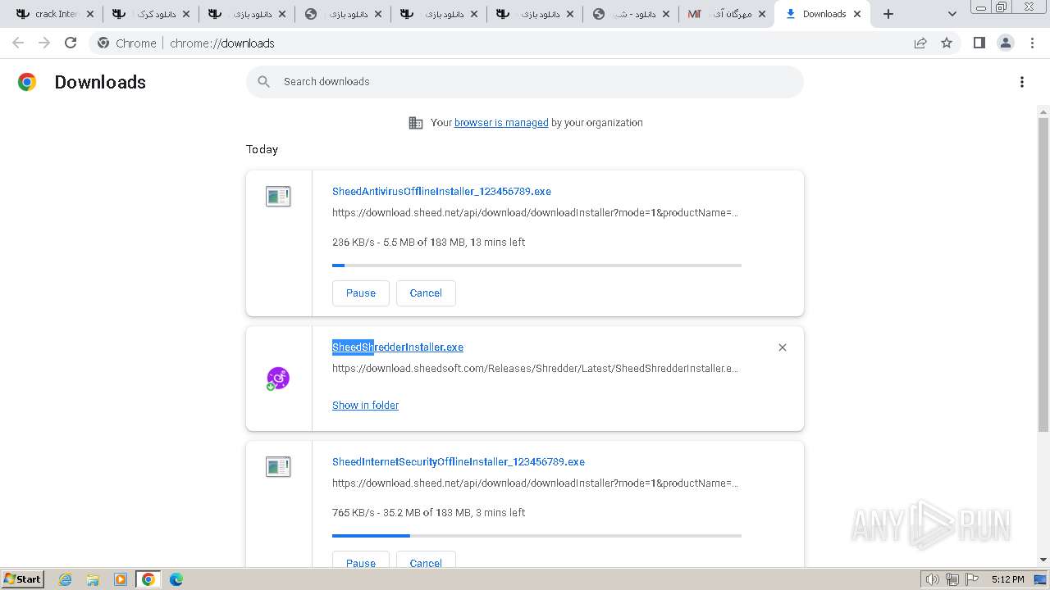Click the managed organization building icon

(416, 123)
